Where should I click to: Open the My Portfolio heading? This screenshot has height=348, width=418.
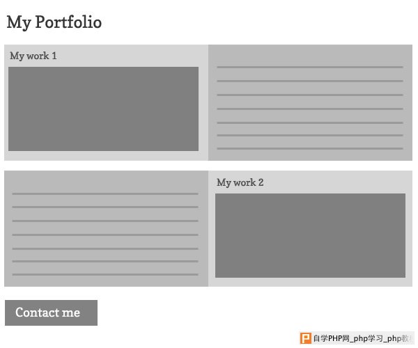click(x=54, y=22)
